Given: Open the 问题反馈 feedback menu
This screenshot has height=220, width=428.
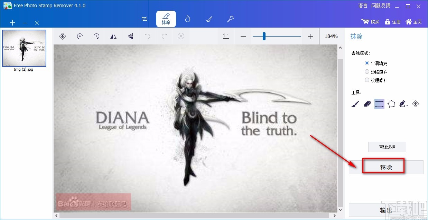Looking at the screenshot, I should pyautogui.click(x=380, y=6).
